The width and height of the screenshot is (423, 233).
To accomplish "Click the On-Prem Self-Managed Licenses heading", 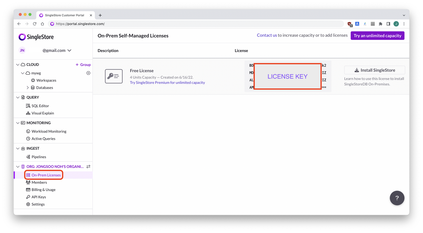I will coord(133,36).
